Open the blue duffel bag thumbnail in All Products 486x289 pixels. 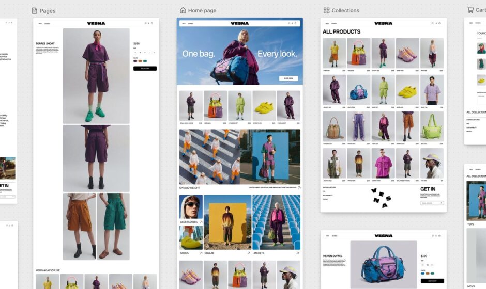[x=359, y=90]
